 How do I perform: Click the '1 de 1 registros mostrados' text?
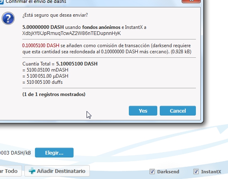pyautogui.click(x=54, y=94)
